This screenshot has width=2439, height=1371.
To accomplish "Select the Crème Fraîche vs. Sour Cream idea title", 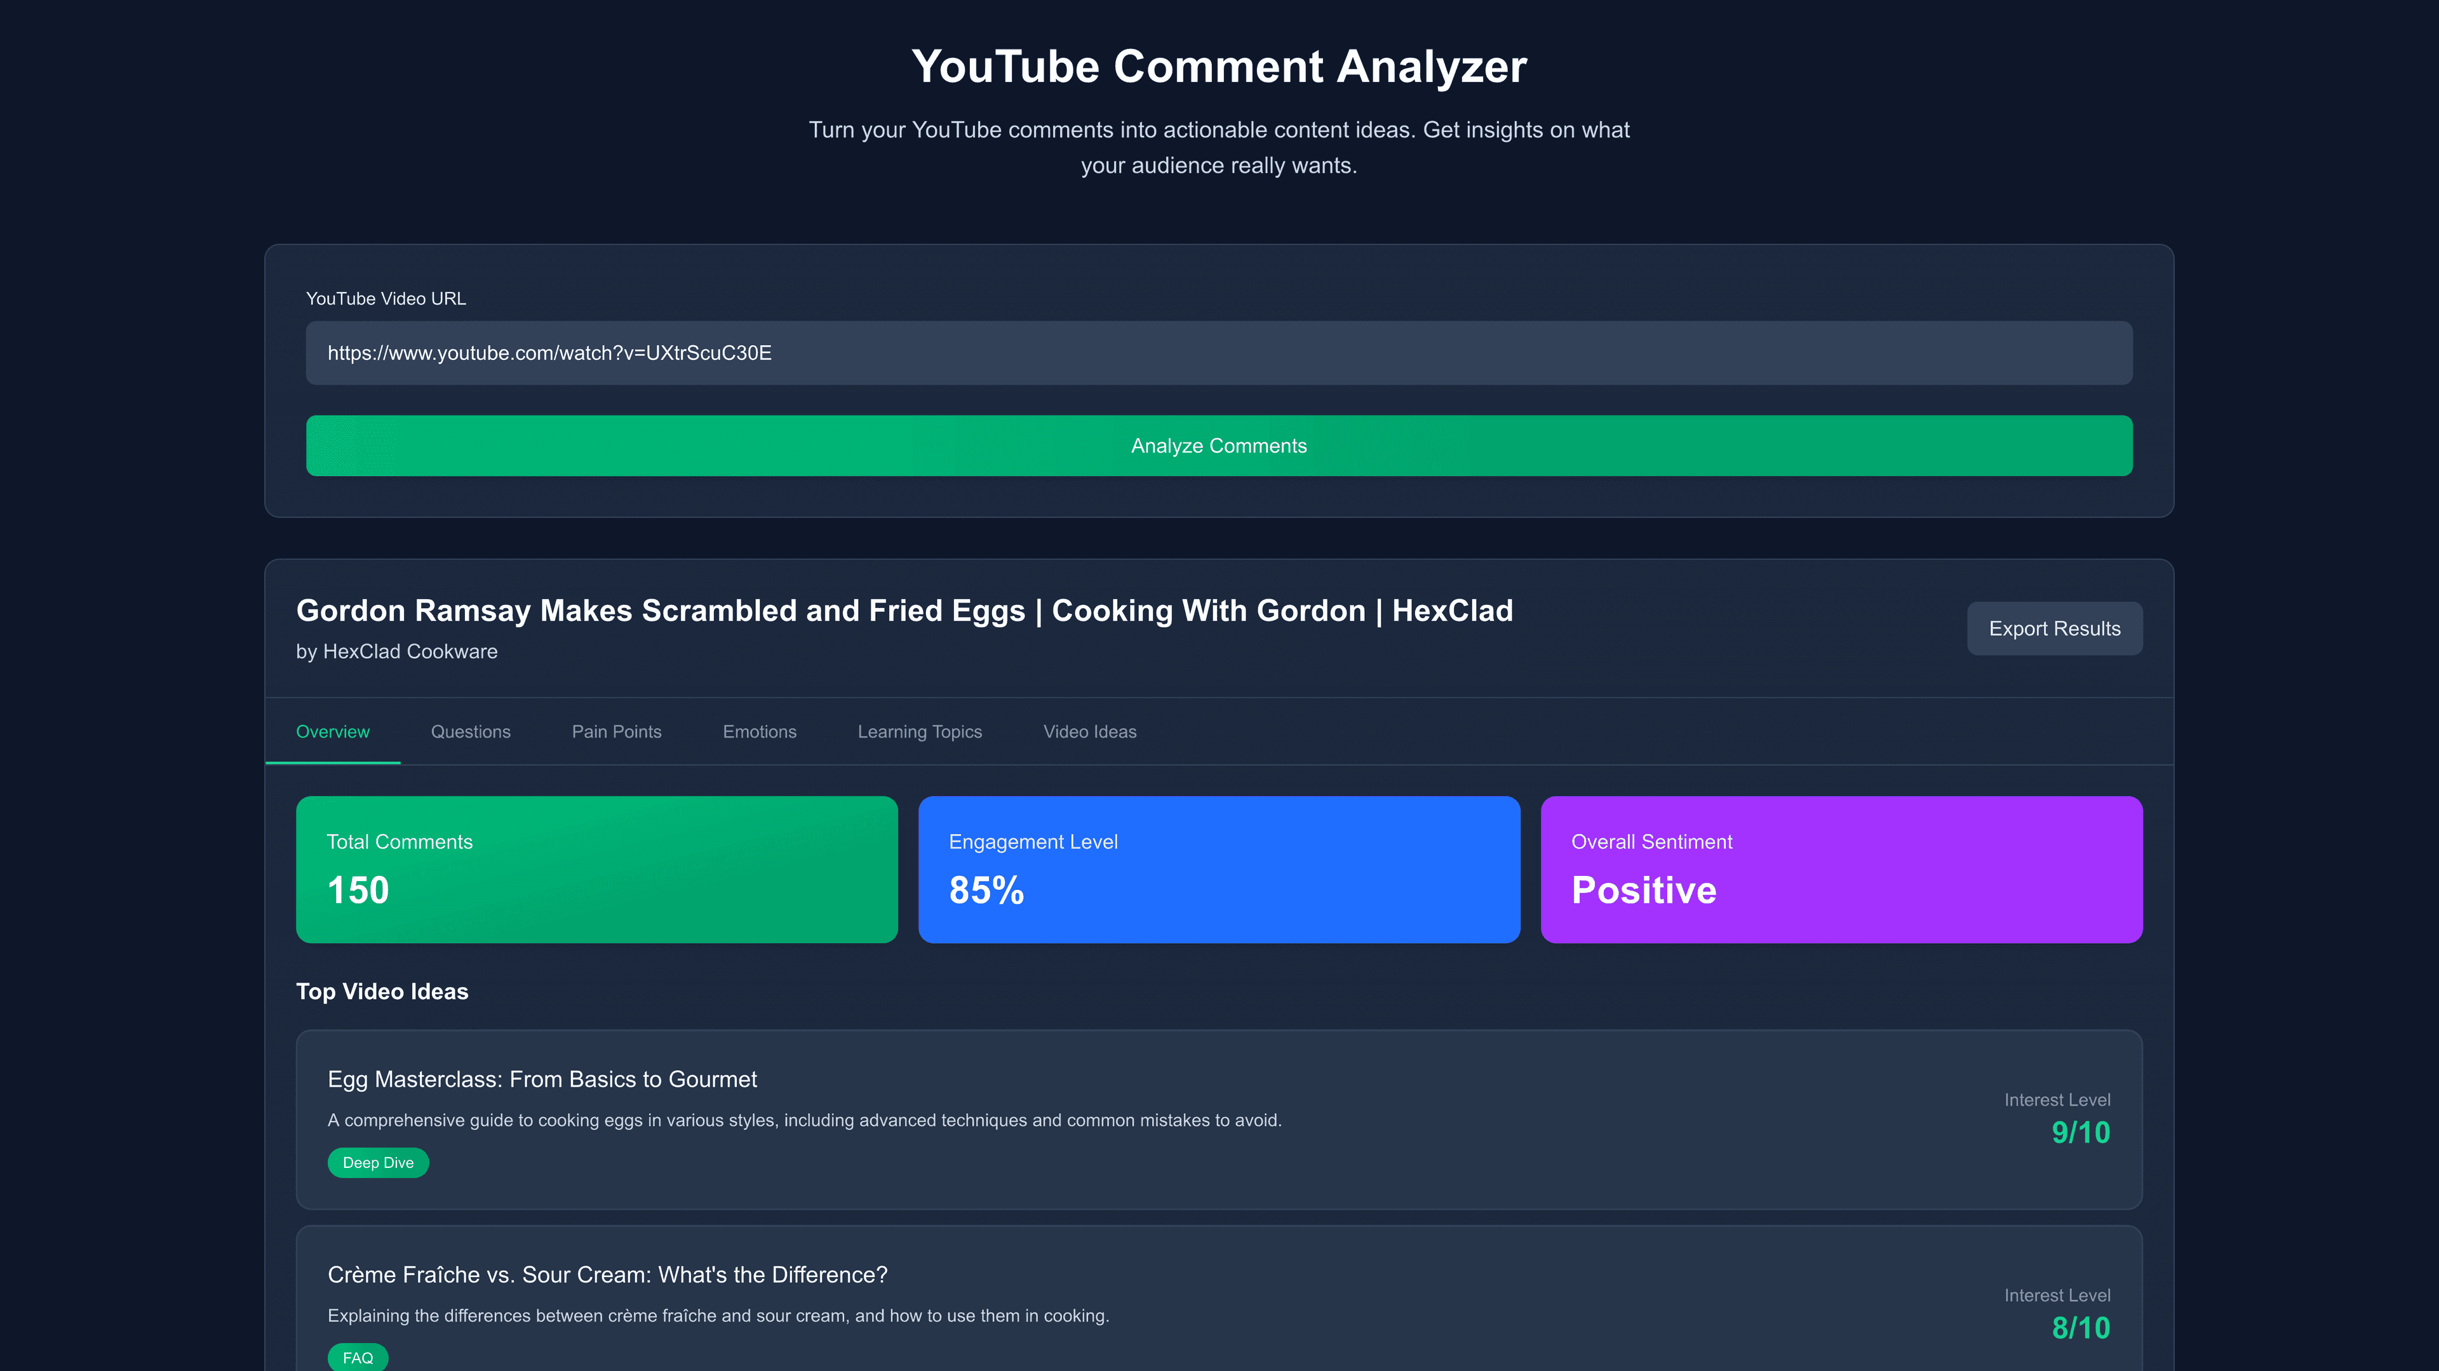I will 607,1275.
